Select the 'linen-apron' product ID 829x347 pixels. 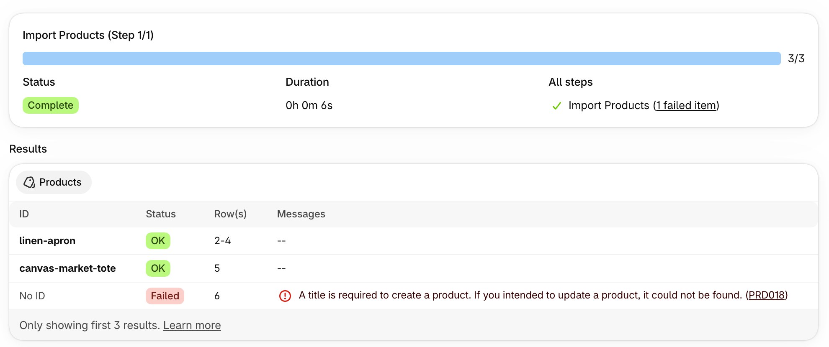47,241
